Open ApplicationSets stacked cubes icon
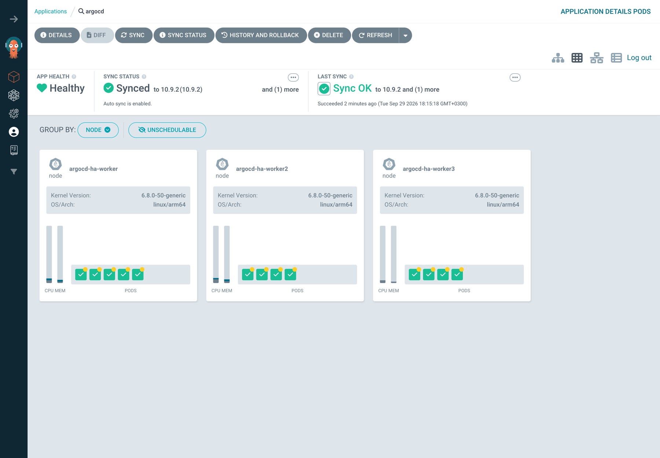Viewport: 660px width, 458px height. click(14, 95)
